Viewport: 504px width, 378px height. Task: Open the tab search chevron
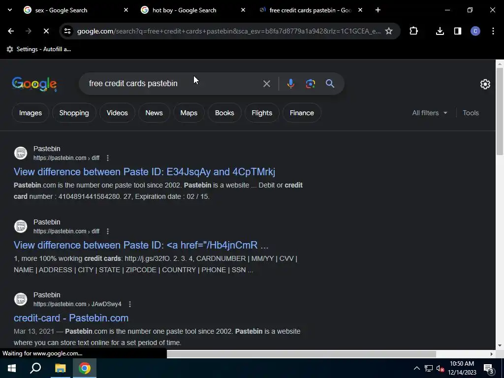(10, 10)
